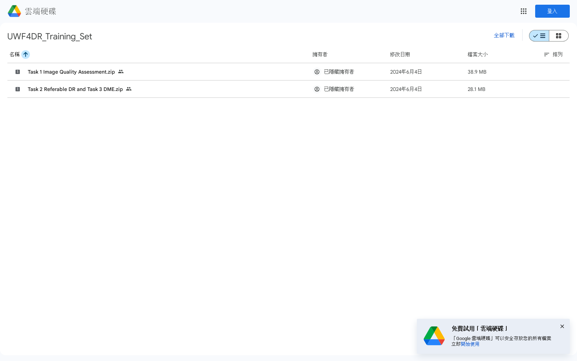Click the 28.1 MB file size value
The width and height of the screenshot is (577, 361).
[476, 89]
